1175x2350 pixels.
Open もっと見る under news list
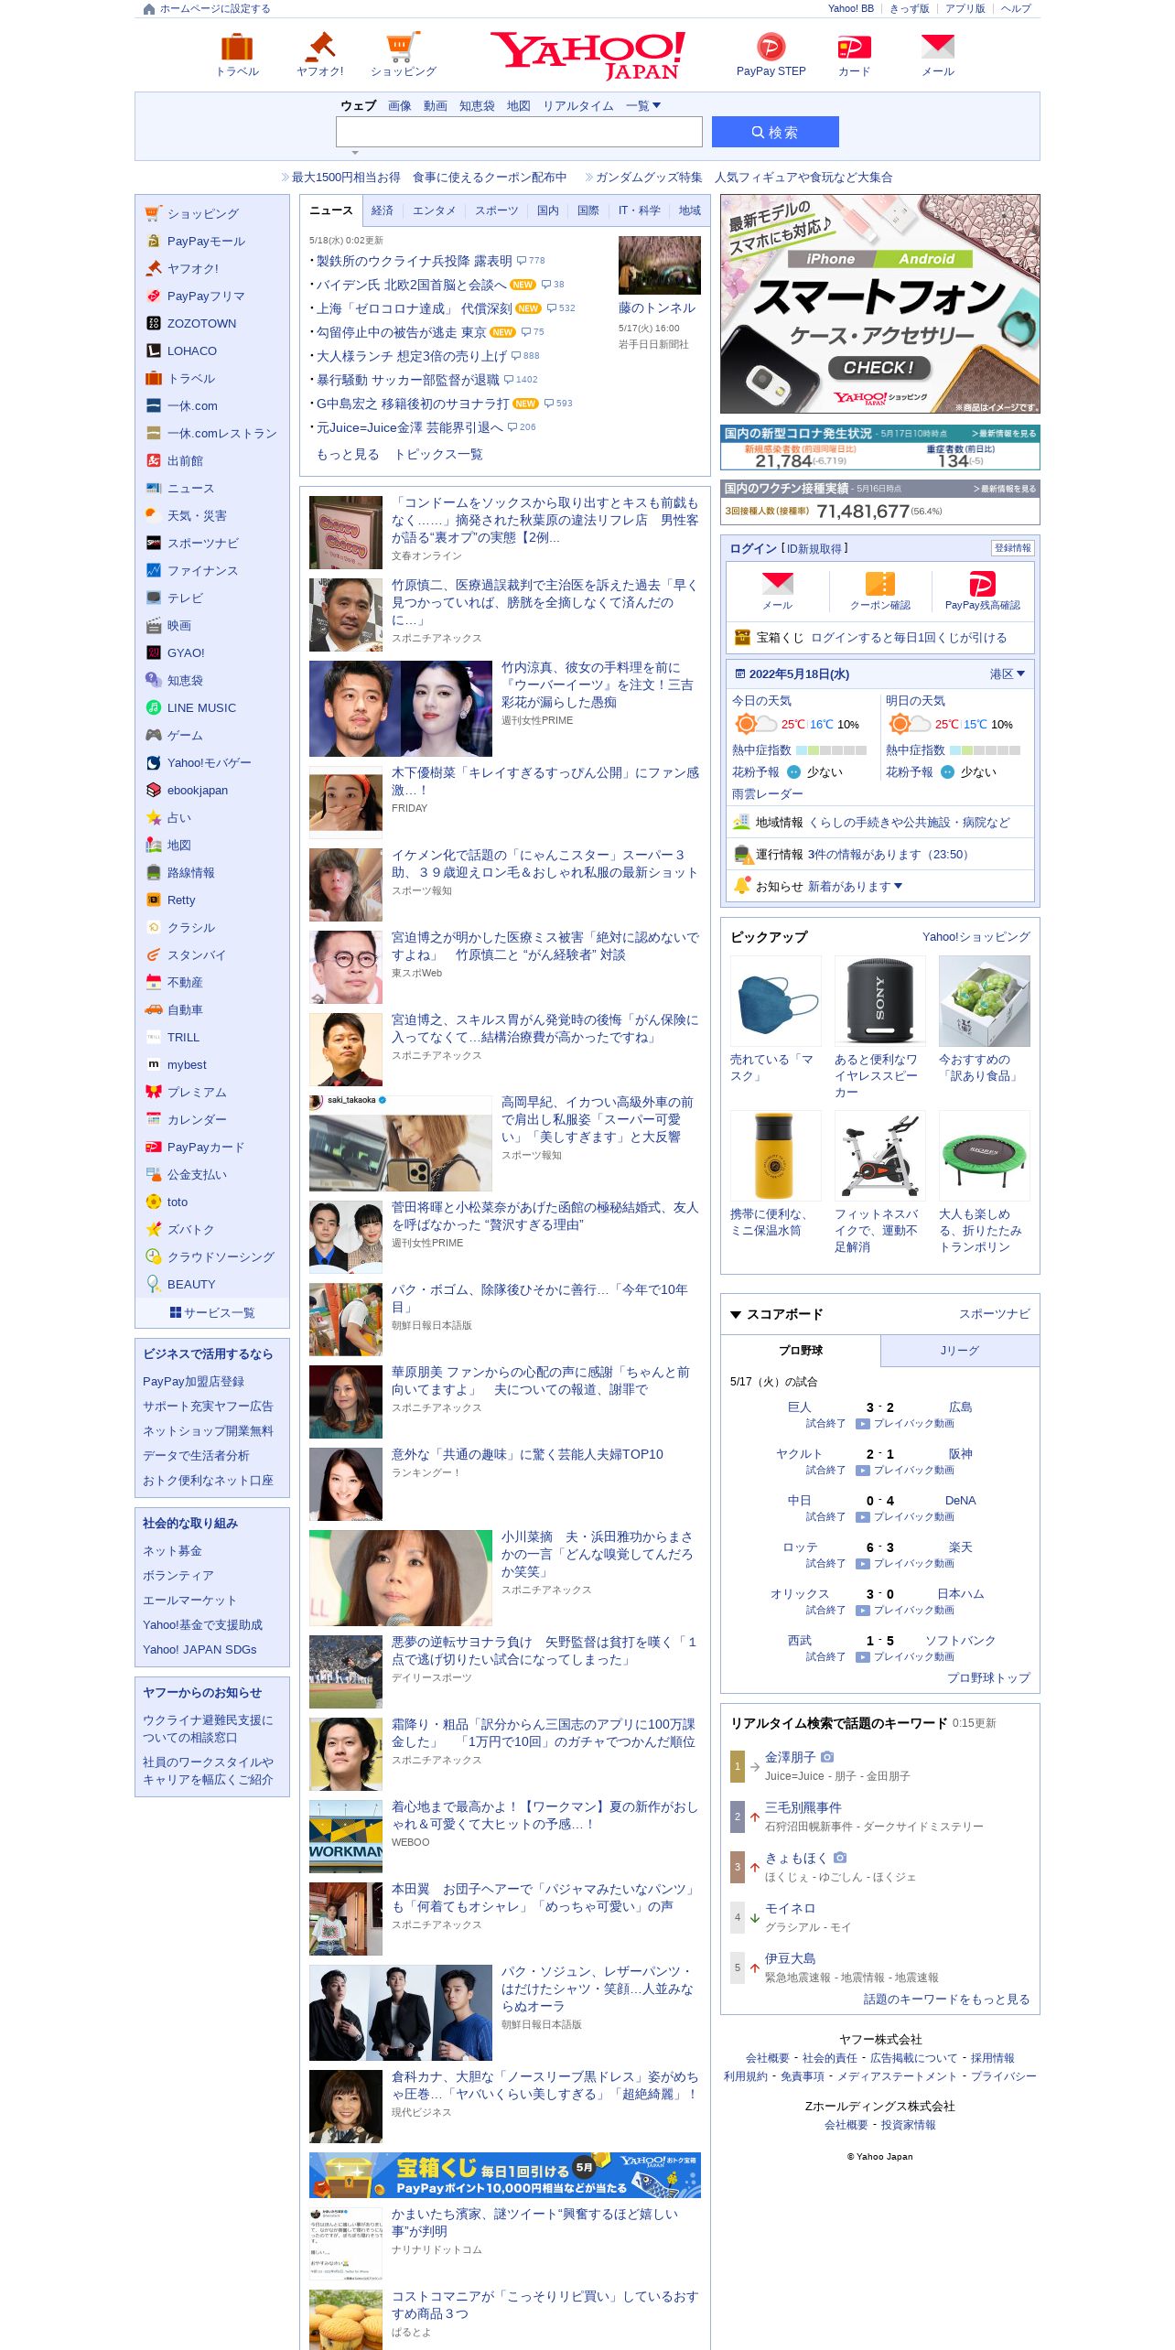[x=348, y=455]
